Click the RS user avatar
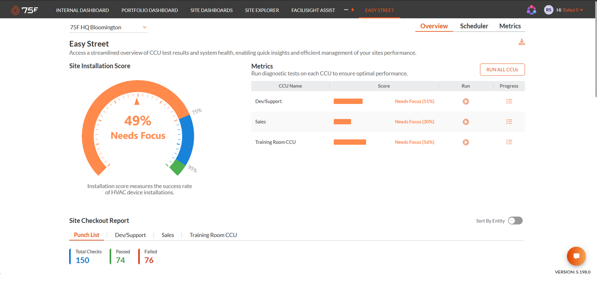This screenshot has width=597, height=307. pos(548,10)
